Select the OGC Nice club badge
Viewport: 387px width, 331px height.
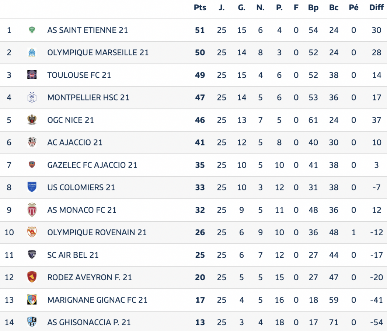click(32, 120)
